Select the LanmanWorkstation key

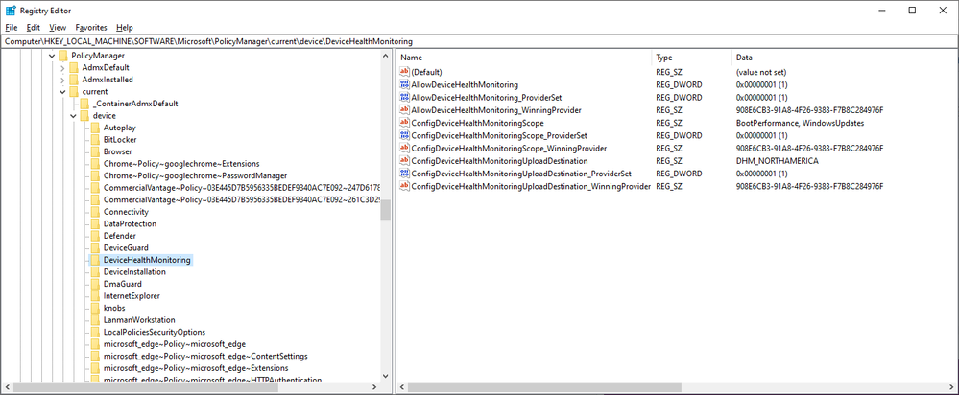pos(139,320)
